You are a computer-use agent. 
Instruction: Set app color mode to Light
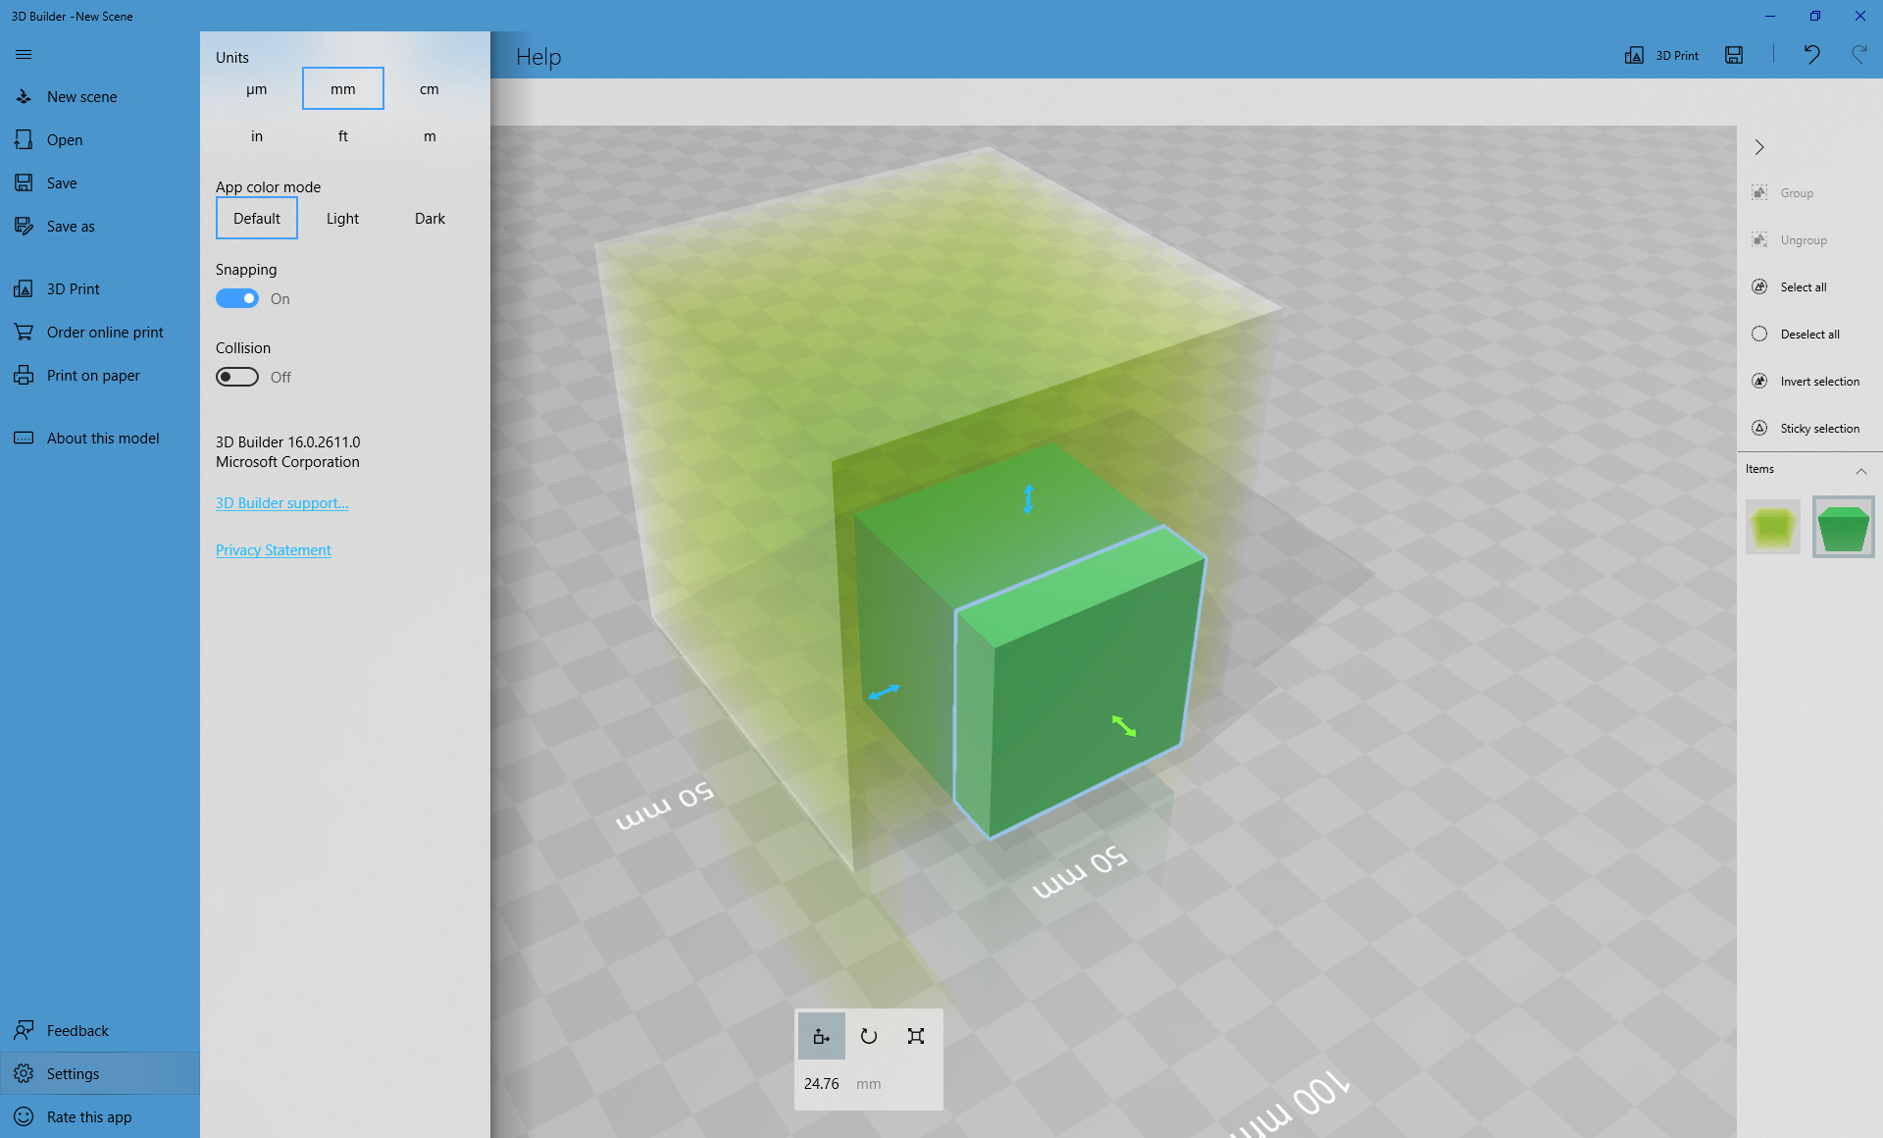click(343, 218)
